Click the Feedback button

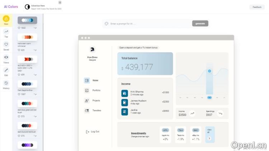coord(257,7)
